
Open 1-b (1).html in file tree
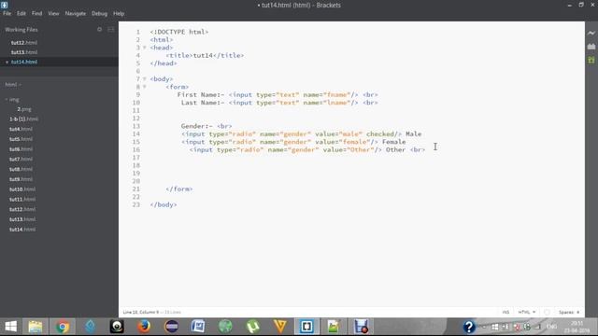pos(23,119)
